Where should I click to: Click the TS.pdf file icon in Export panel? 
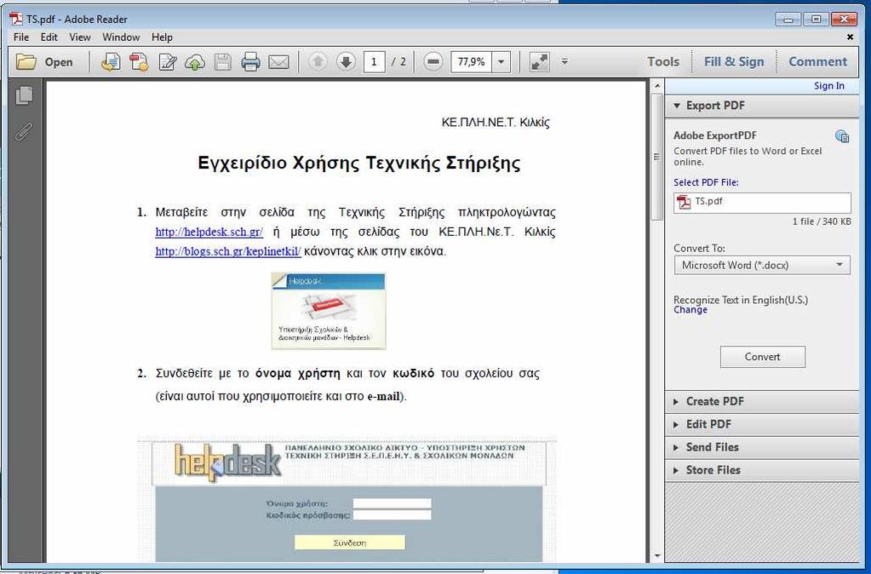(683, 202)
